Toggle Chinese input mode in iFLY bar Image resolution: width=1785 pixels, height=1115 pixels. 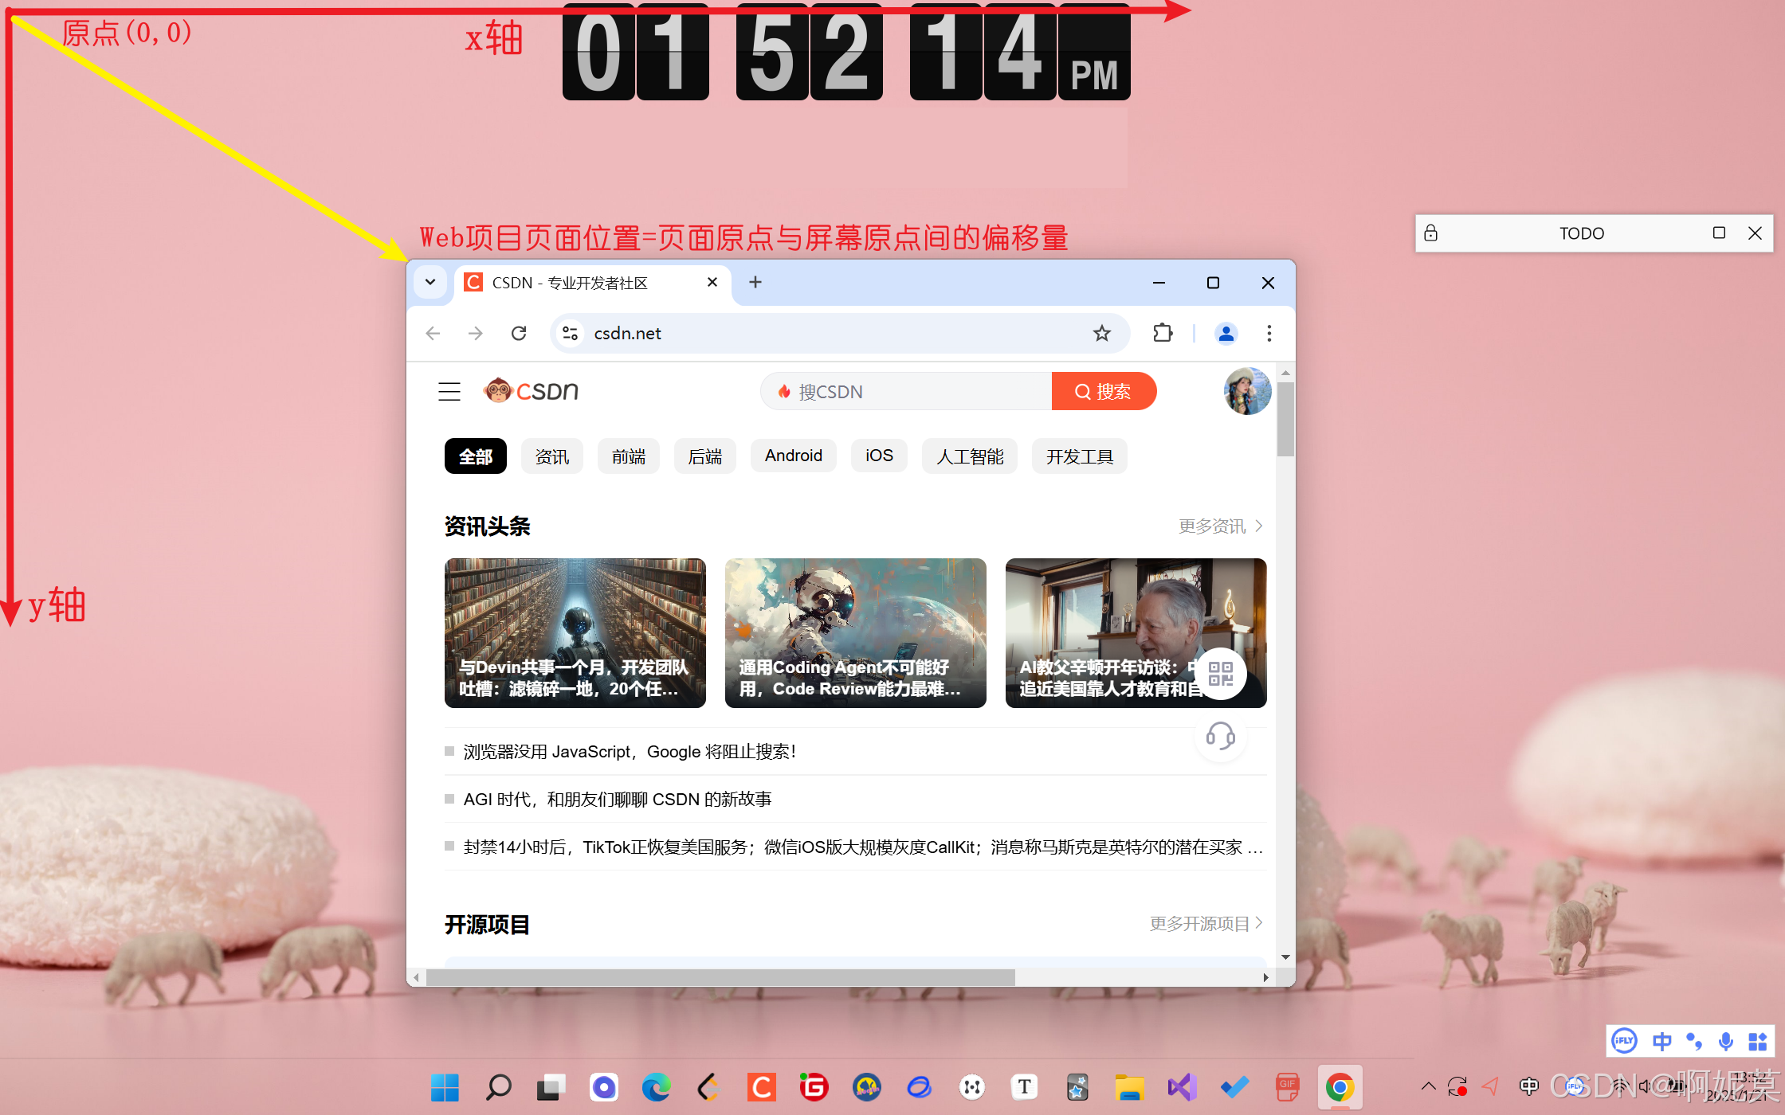tap(1661, 1041)
